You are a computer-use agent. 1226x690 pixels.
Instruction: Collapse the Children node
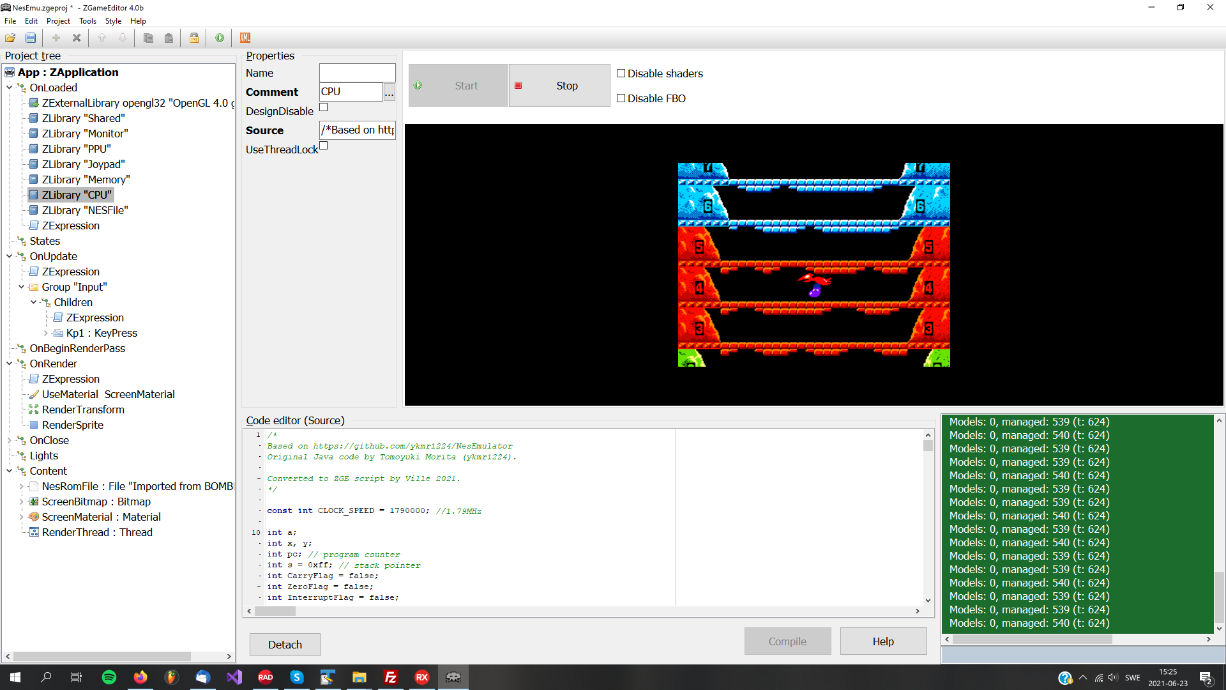point(33,302)
